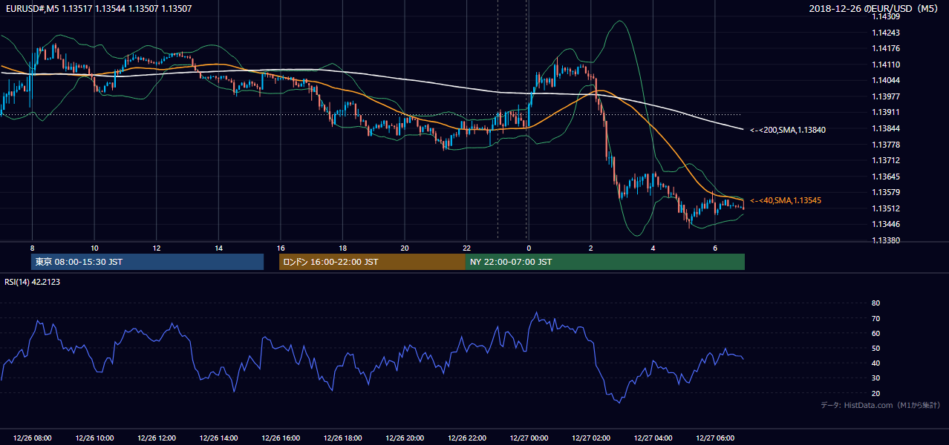Click price axis label 1.13512
Image resolution: width=949 pixels, height=445 pixels.
click(885, 208)
